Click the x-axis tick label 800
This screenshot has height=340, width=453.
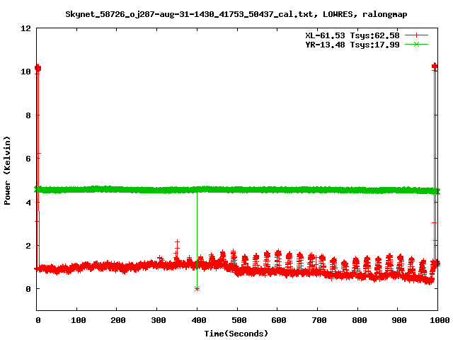click(359, 320)
